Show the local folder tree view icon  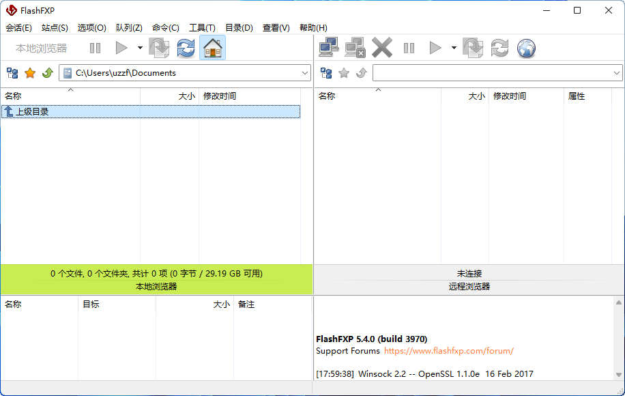coord(12,73)
